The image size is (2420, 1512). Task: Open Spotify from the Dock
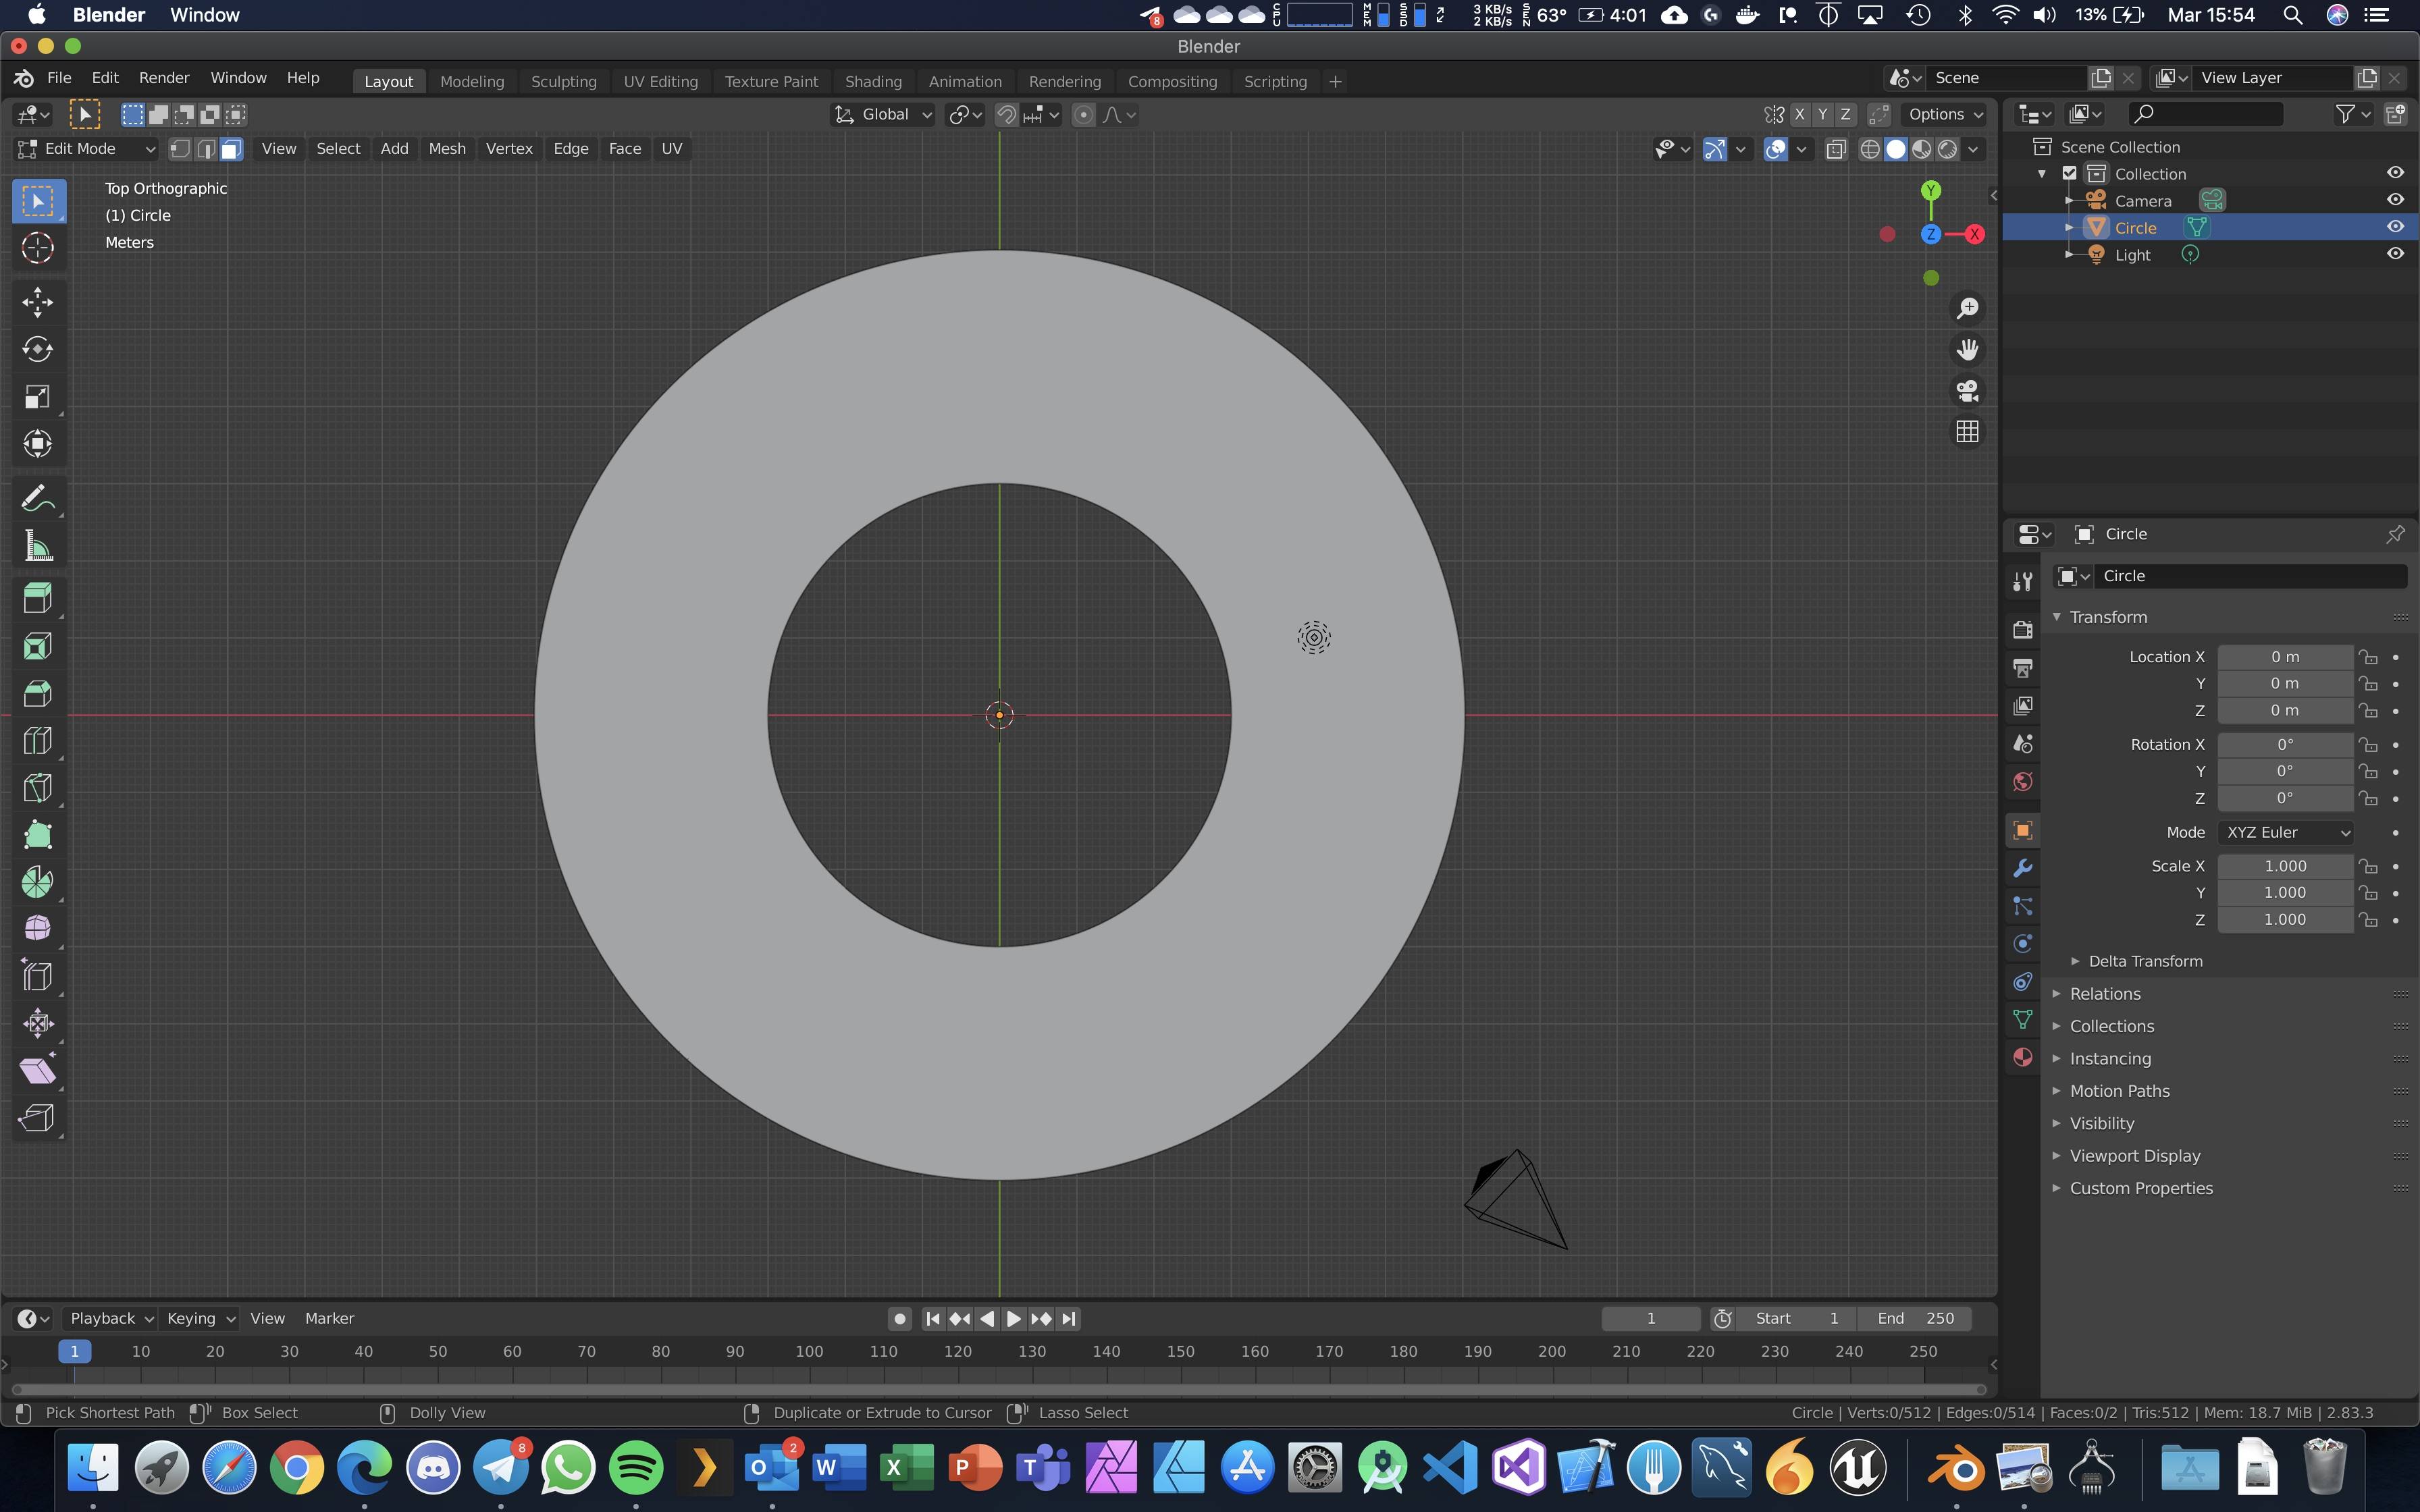(637, 1467)
